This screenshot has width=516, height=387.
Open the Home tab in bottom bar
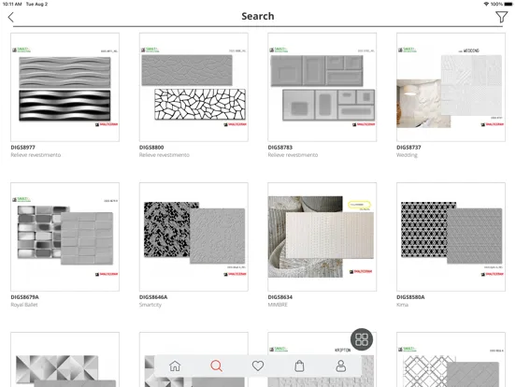click(175, 365)
